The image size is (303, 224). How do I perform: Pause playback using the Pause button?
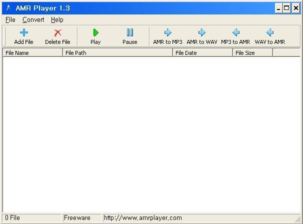point(130,36)
